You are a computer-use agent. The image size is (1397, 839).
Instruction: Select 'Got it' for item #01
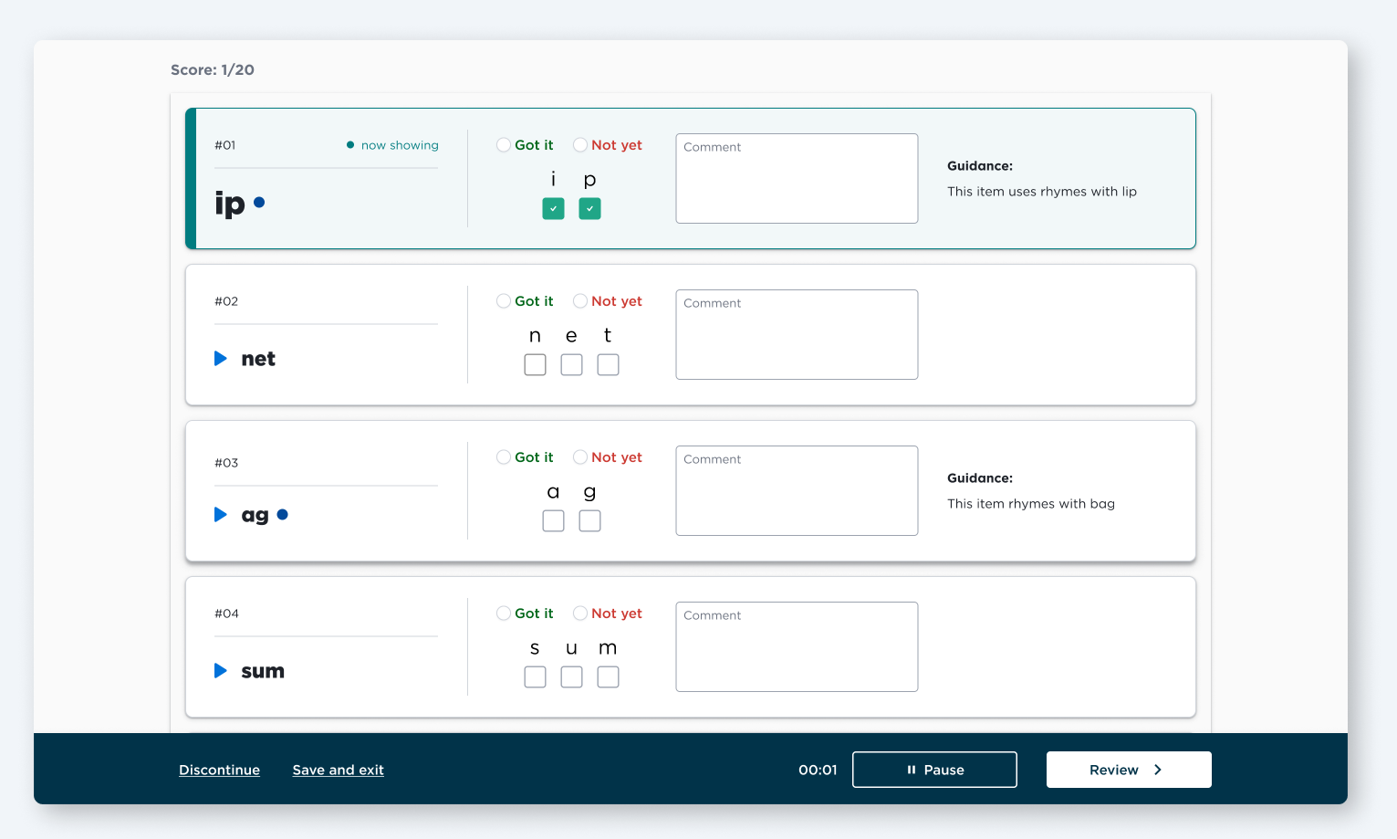click(504, 145)
